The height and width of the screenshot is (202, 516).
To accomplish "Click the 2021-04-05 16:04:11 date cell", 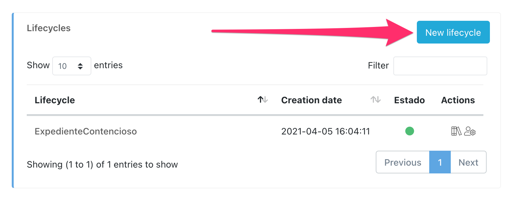I will click(x=326, y=132).
